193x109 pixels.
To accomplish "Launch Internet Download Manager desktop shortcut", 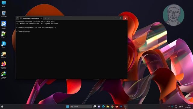I will [x=4, y=75].
